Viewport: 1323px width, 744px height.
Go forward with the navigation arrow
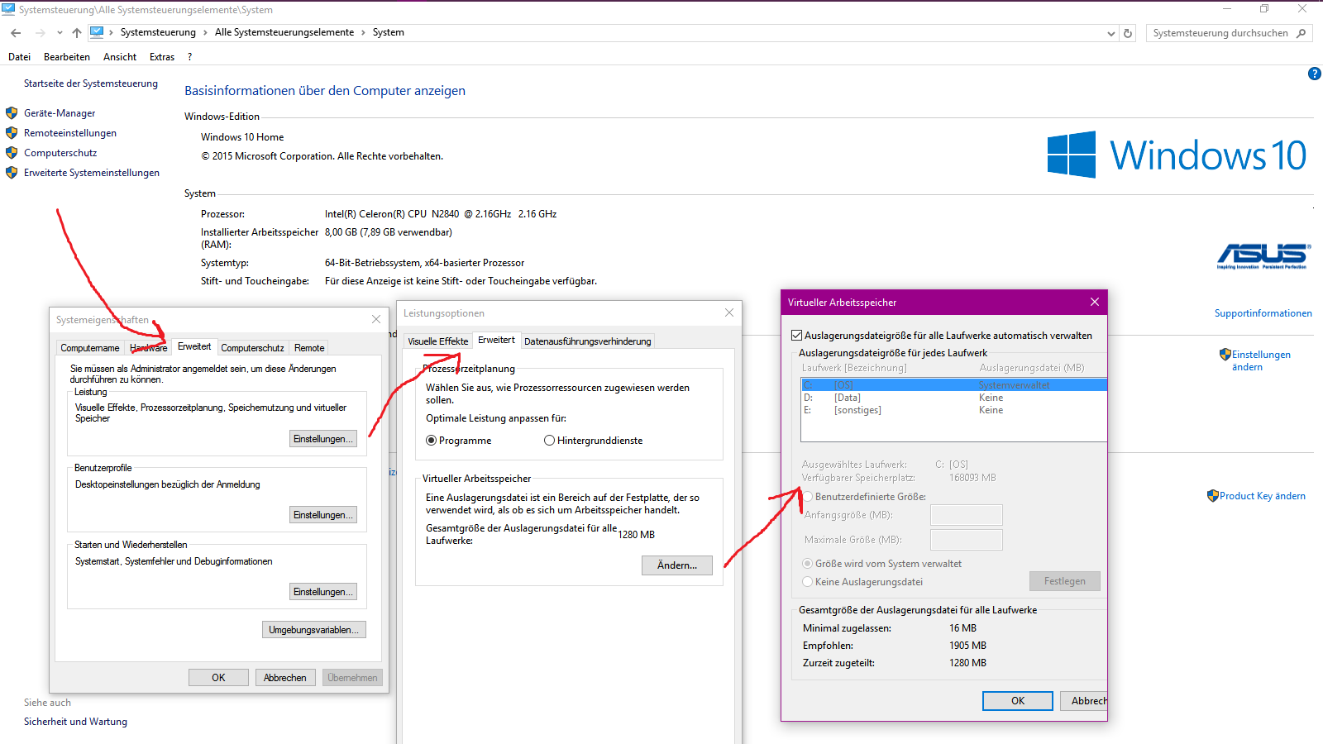click(x=40, y=33)
